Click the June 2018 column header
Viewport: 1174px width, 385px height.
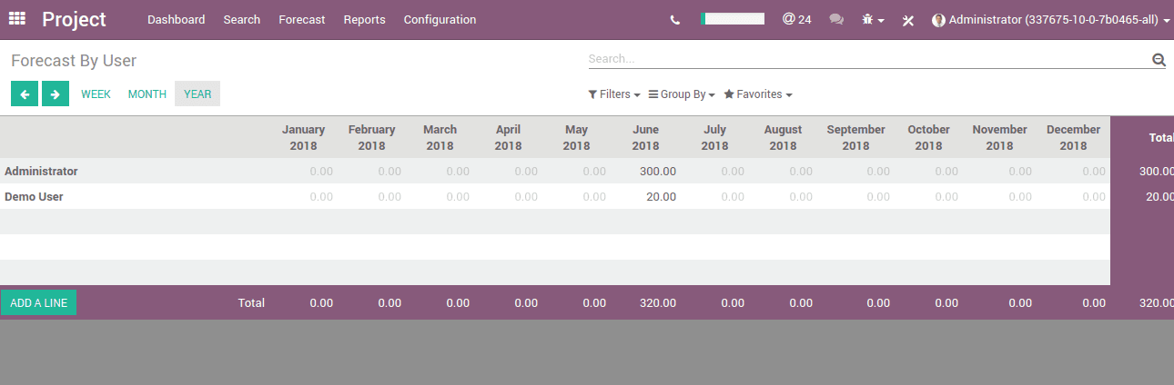pyautogui.click(x=645, y=137)
